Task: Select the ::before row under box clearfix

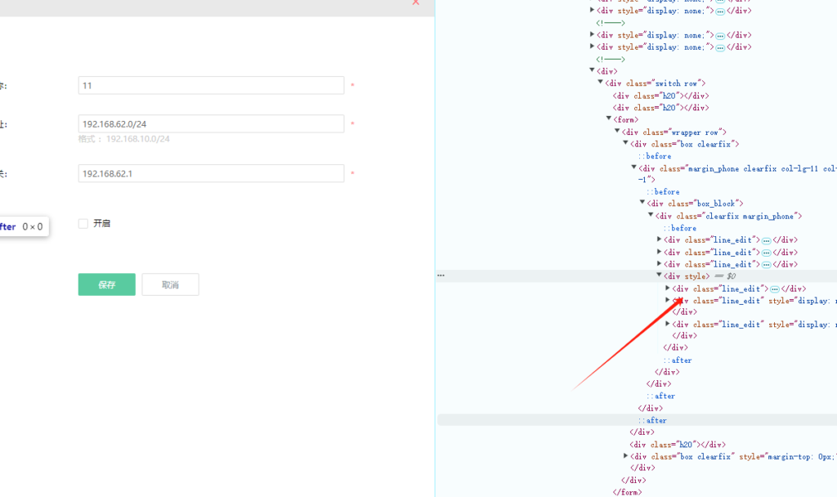Action: [x=655, y=156]
